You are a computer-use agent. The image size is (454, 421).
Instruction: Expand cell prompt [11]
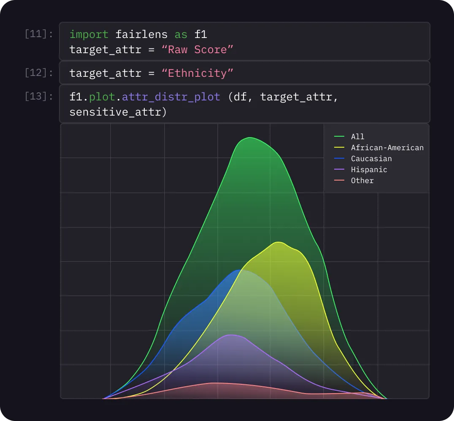coord(39,34)
